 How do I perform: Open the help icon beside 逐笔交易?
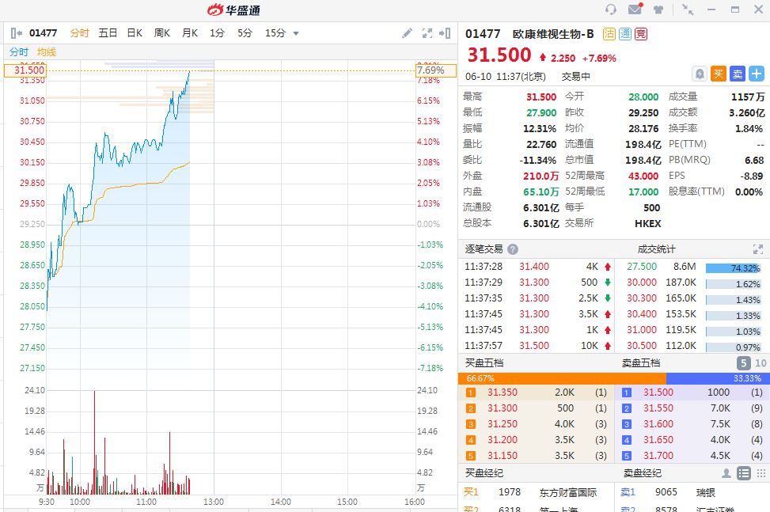click(513, 249)
